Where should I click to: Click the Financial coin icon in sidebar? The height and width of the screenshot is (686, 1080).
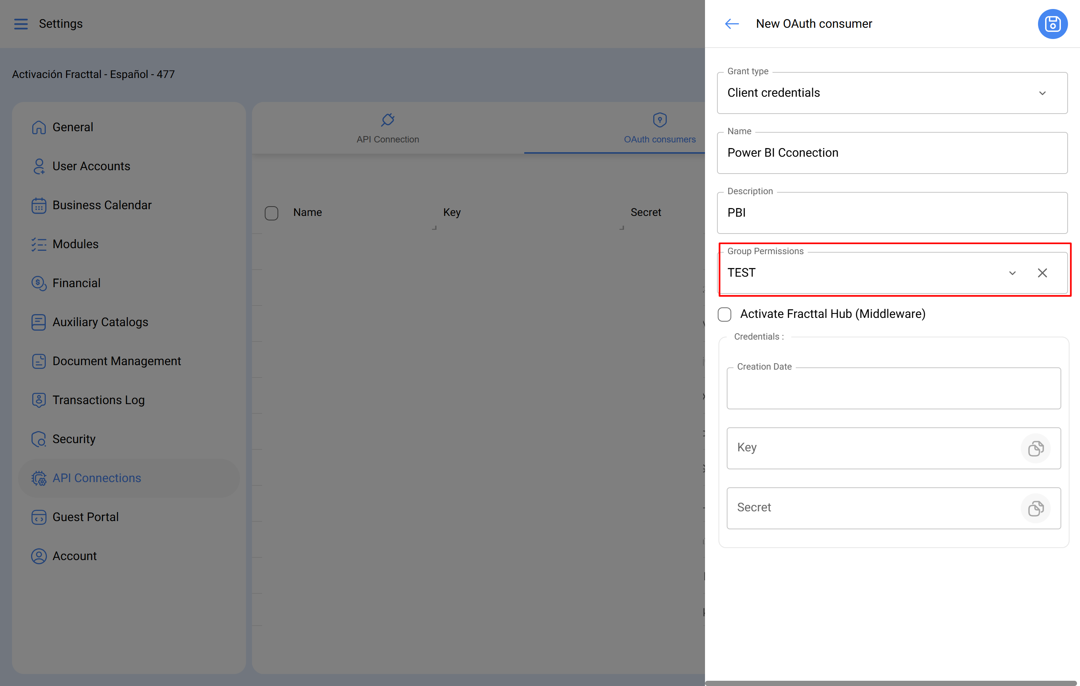tap(39, 283)
